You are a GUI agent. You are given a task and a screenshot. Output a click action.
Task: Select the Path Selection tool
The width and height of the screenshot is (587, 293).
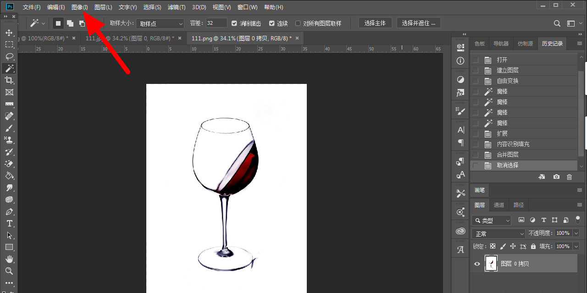tap(9, 235)
